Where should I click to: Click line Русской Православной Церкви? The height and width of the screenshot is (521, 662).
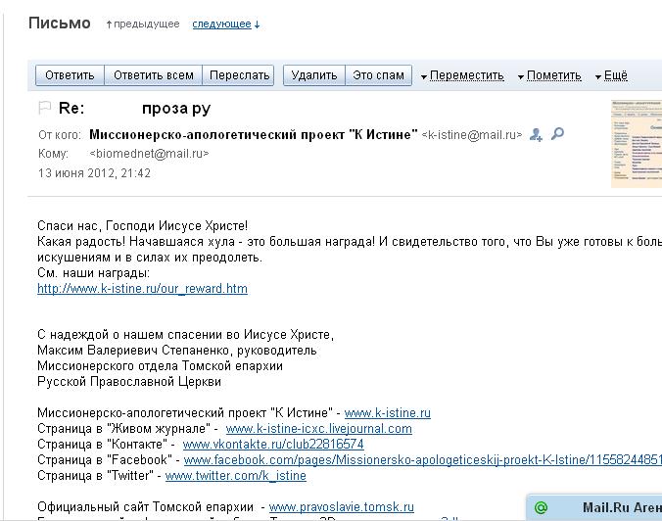click(x=129, y=382)
